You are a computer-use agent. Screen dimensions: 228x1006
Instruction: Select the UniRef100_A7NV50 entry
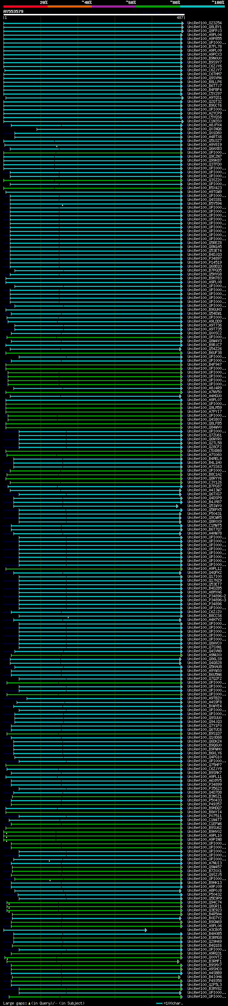[x=204, y=392]
